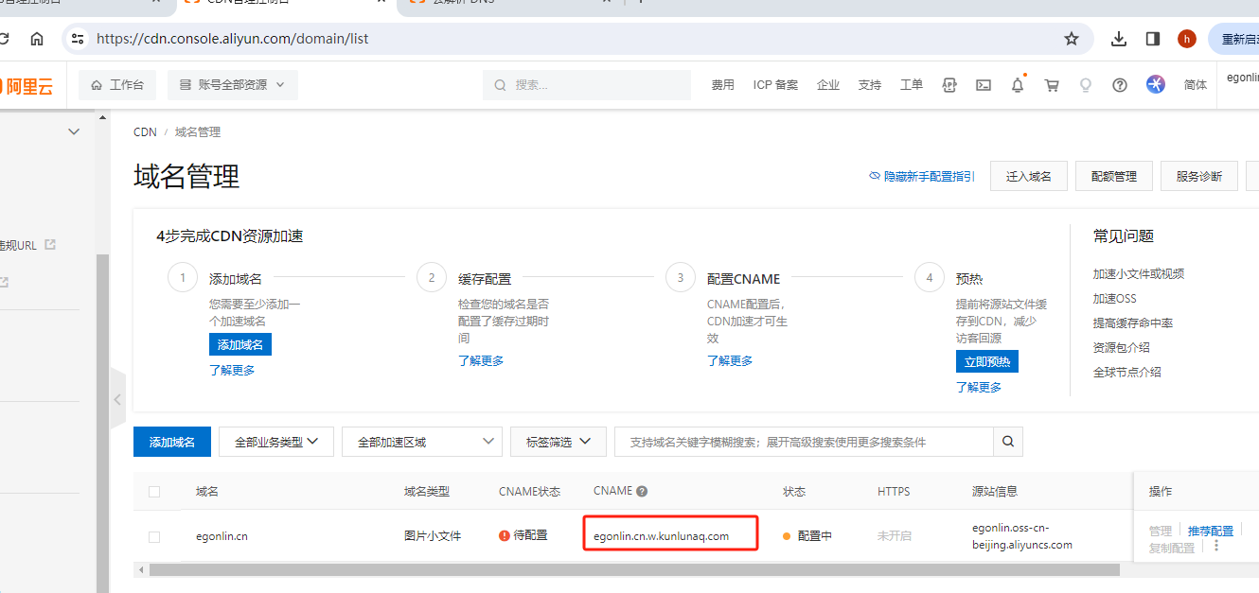Open the ICP 备案 menu item
This screenshot has width=1259, height=593.
[x=775, y=85]
